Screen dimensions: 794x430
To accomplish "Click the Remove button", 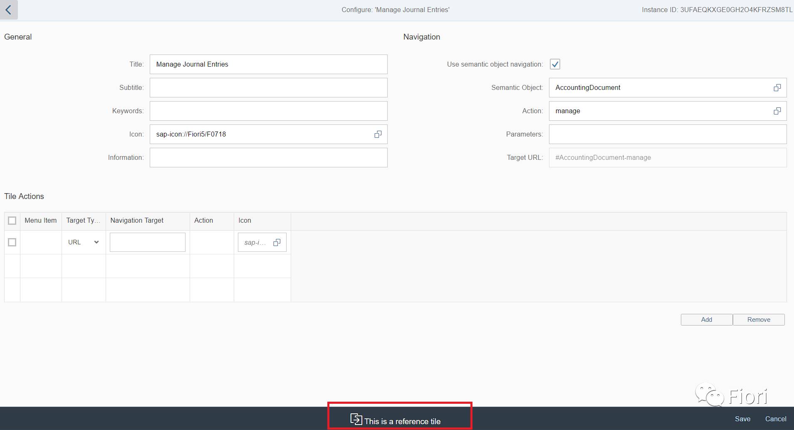I will [758, 320].
